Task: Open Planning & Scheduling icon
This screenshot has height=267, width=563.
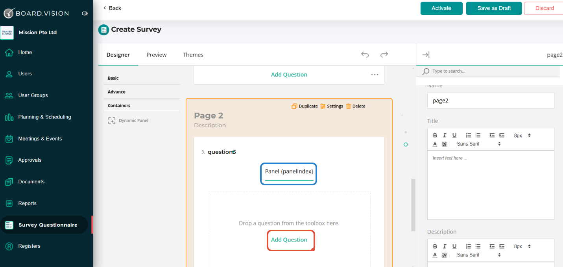Action: coord(9,117)
